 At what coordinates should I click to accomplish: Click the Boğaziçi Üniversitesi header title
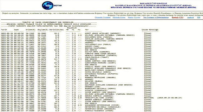[153, 3]
